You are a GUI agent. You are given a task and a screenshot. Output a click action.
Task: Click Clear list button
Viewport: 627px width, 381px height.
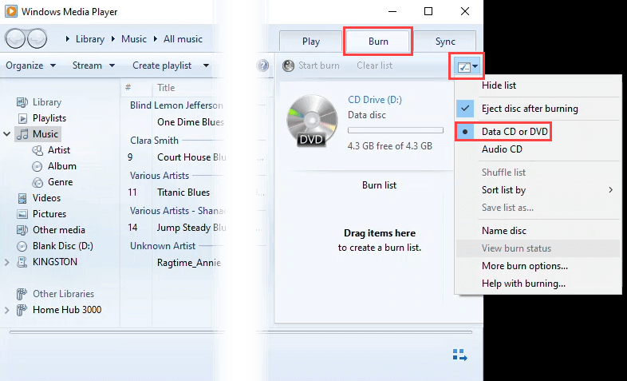(x=375, y=65)
